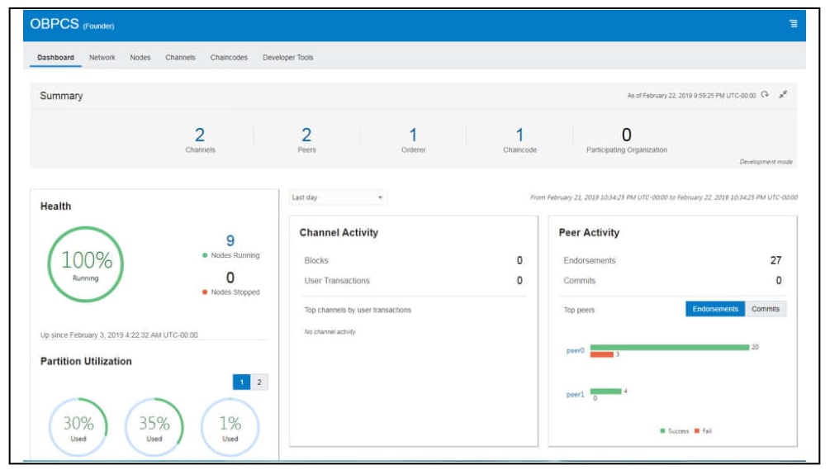This screenshot has height=475, width=830.
Task: Click the Health panel heading
Action: point(55,206)
